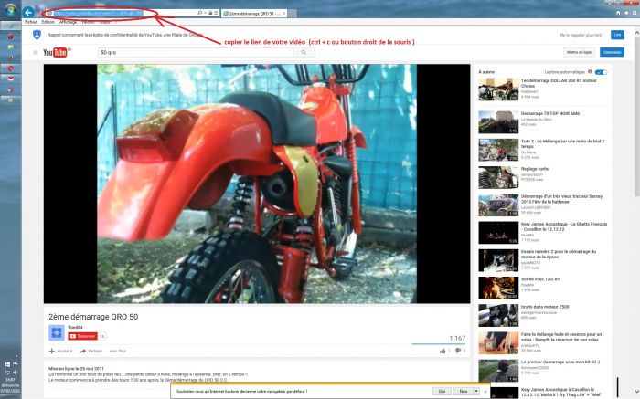
Task: Expand the Plus options under the video
Action: coord(119,351)
